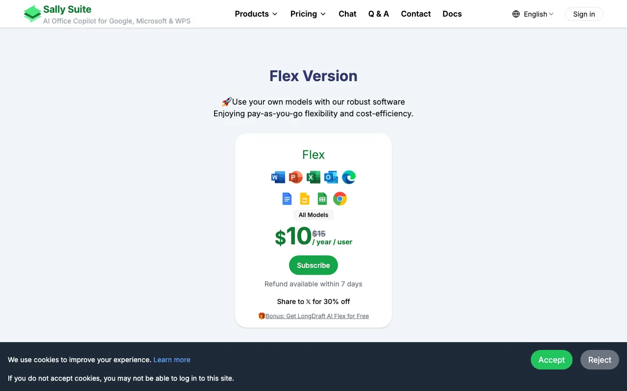The width and height of the screenshot is (627, 391).
Task: Click the Google Slides icon in Flex card
Action: click(x=305, y=198)
